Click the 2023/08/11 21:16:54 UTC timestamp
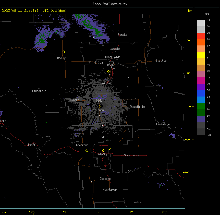The width and height of the screenshot is (220, 215). pyautogui.click(x=25, y=11)
